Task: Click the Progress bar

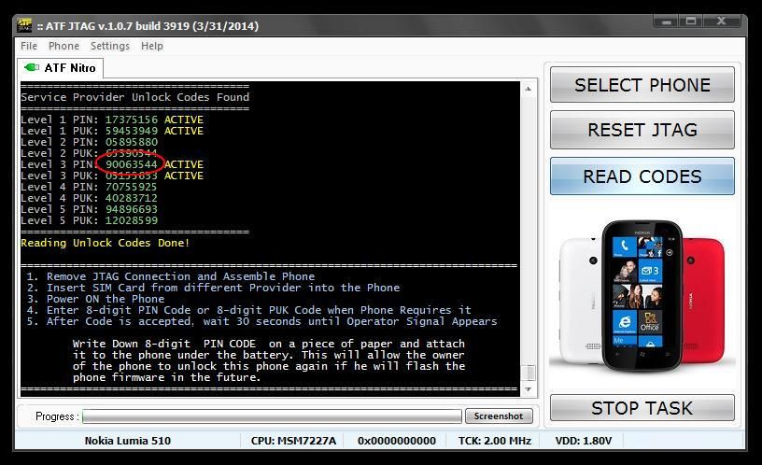Action: [x=272, y=416]
